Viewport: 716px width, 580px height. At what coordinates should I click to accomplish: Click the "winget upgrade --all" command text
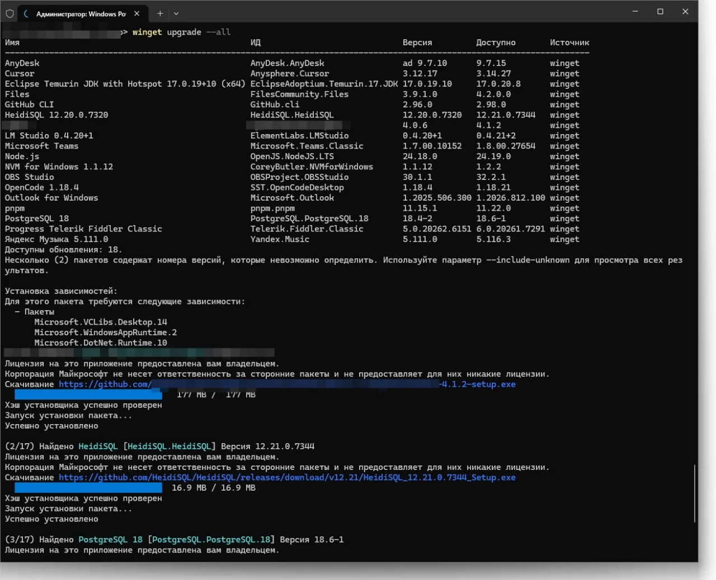click(181, 32)
